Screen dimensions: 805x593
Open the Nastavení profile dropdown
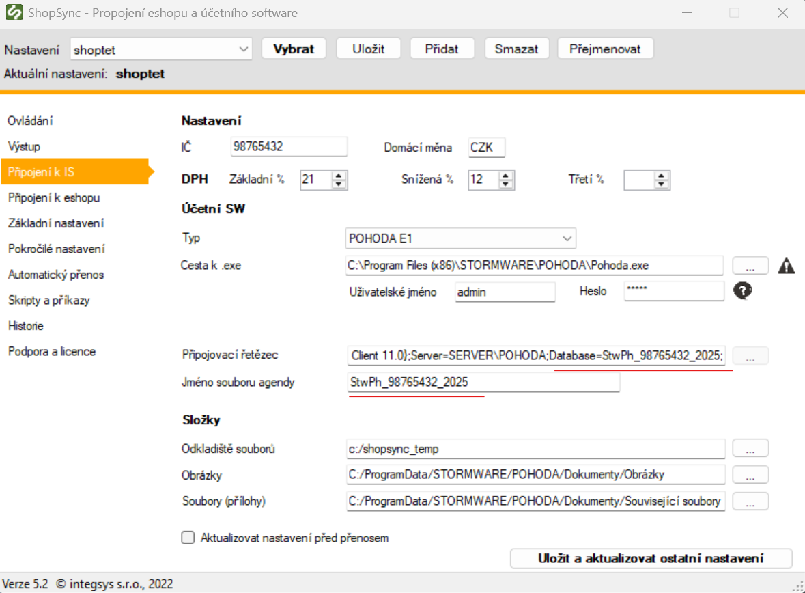(244, 49)
